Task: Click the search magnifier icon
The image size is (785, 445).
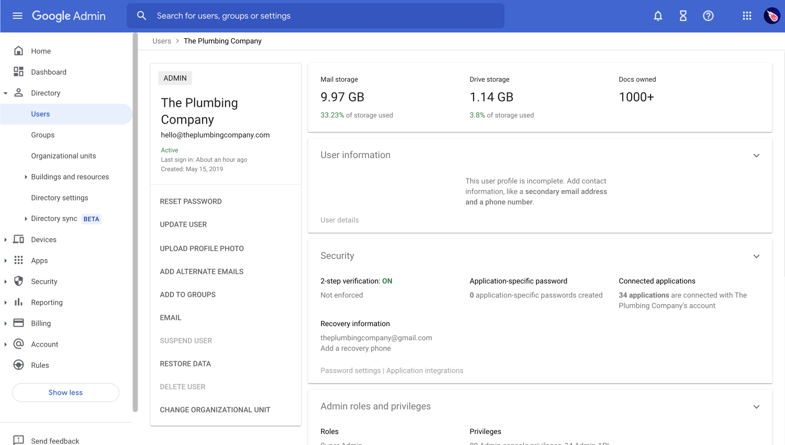Action: [142, 16]
